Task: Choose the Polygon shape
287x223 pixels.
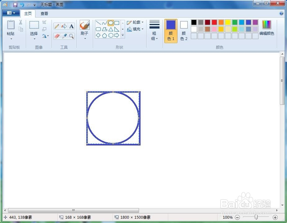Action: tap(105, 29)
